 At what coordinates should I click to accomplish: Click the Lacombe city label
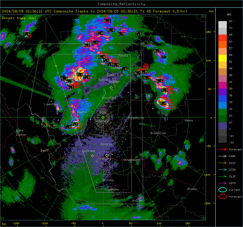[x=116, y=68]
